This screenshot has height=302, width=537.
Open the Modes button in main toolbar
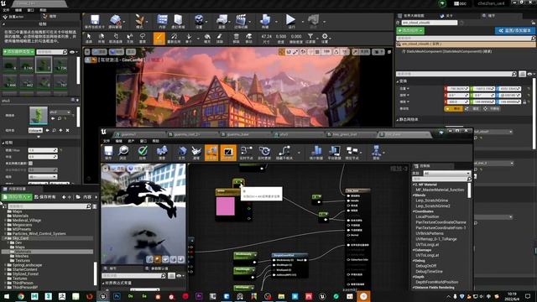pos(140,21)
